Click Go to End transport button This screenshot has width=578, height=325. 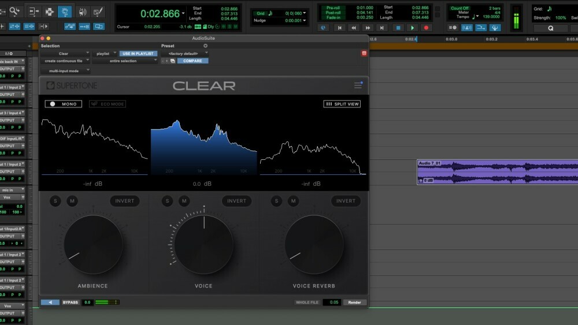coord(382,28)
